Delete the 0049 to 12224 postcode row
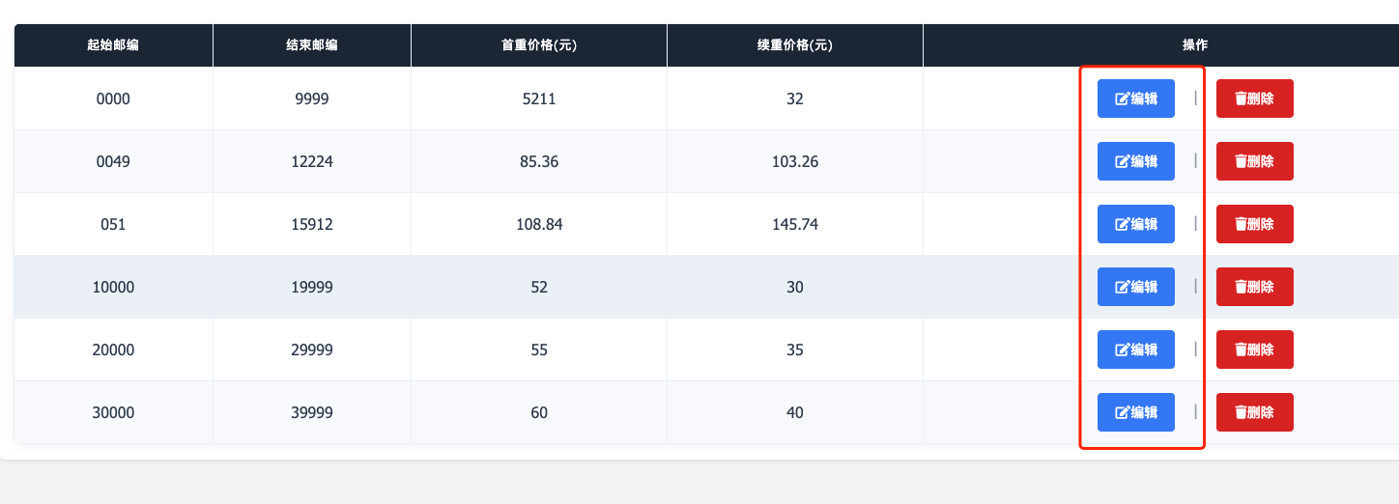Image resolution: width=1399 pixels, height=504 pixels. tap(1254, 161)
